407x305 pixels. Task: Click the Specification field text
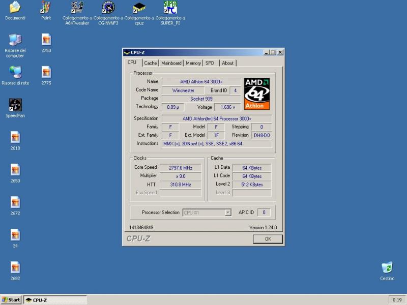pyautogui.click(x=217, y=118)
